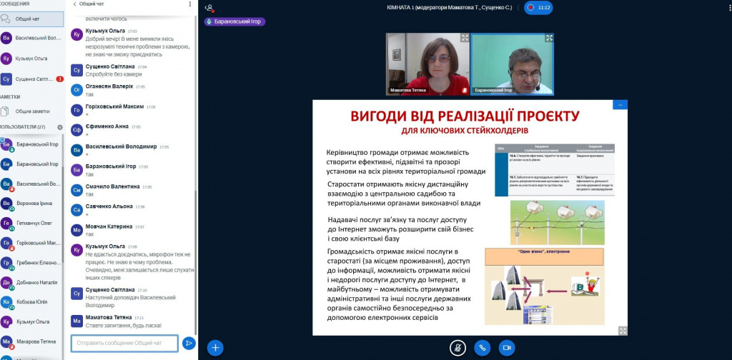Image resolution: width=732 pixels, height=360 pixels.
Task: Open the Общий чат conversation in sidebar
Action: pyautogui.click(x=32, y=19)
